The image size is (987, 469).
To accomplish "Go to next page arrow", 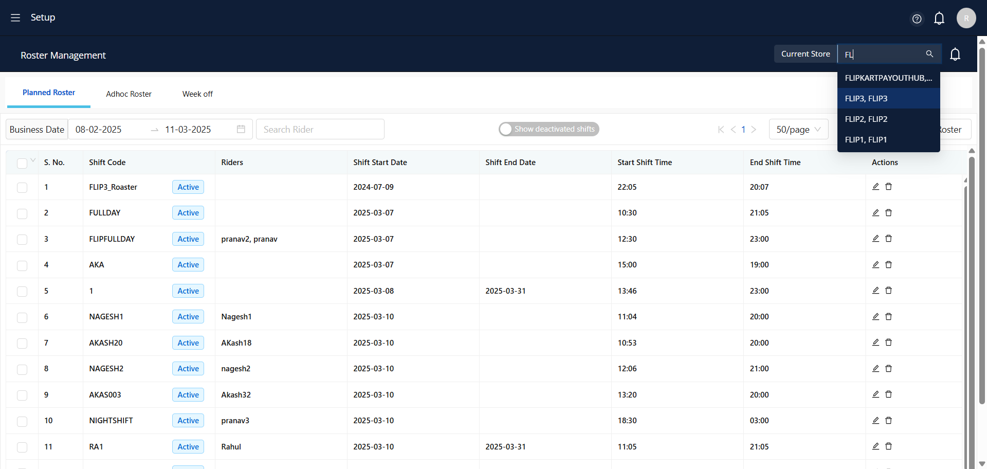I will pyautogui.click(x=754, y=130).
